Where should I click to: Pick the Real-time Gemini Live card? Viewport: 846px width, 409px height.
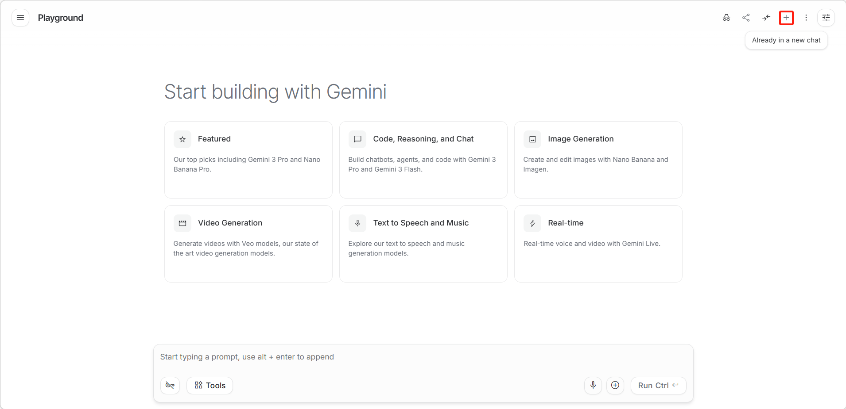coord(598,244)
